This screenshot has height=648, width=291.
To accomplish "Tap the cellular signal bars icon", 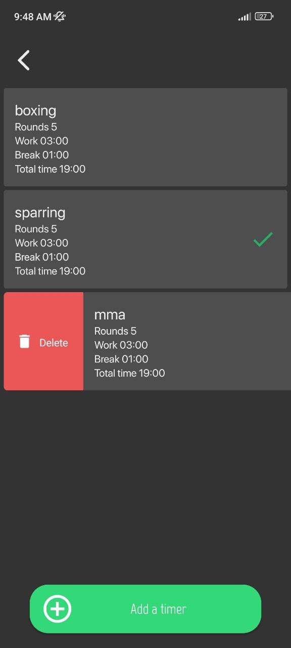I will coord(244,16).
